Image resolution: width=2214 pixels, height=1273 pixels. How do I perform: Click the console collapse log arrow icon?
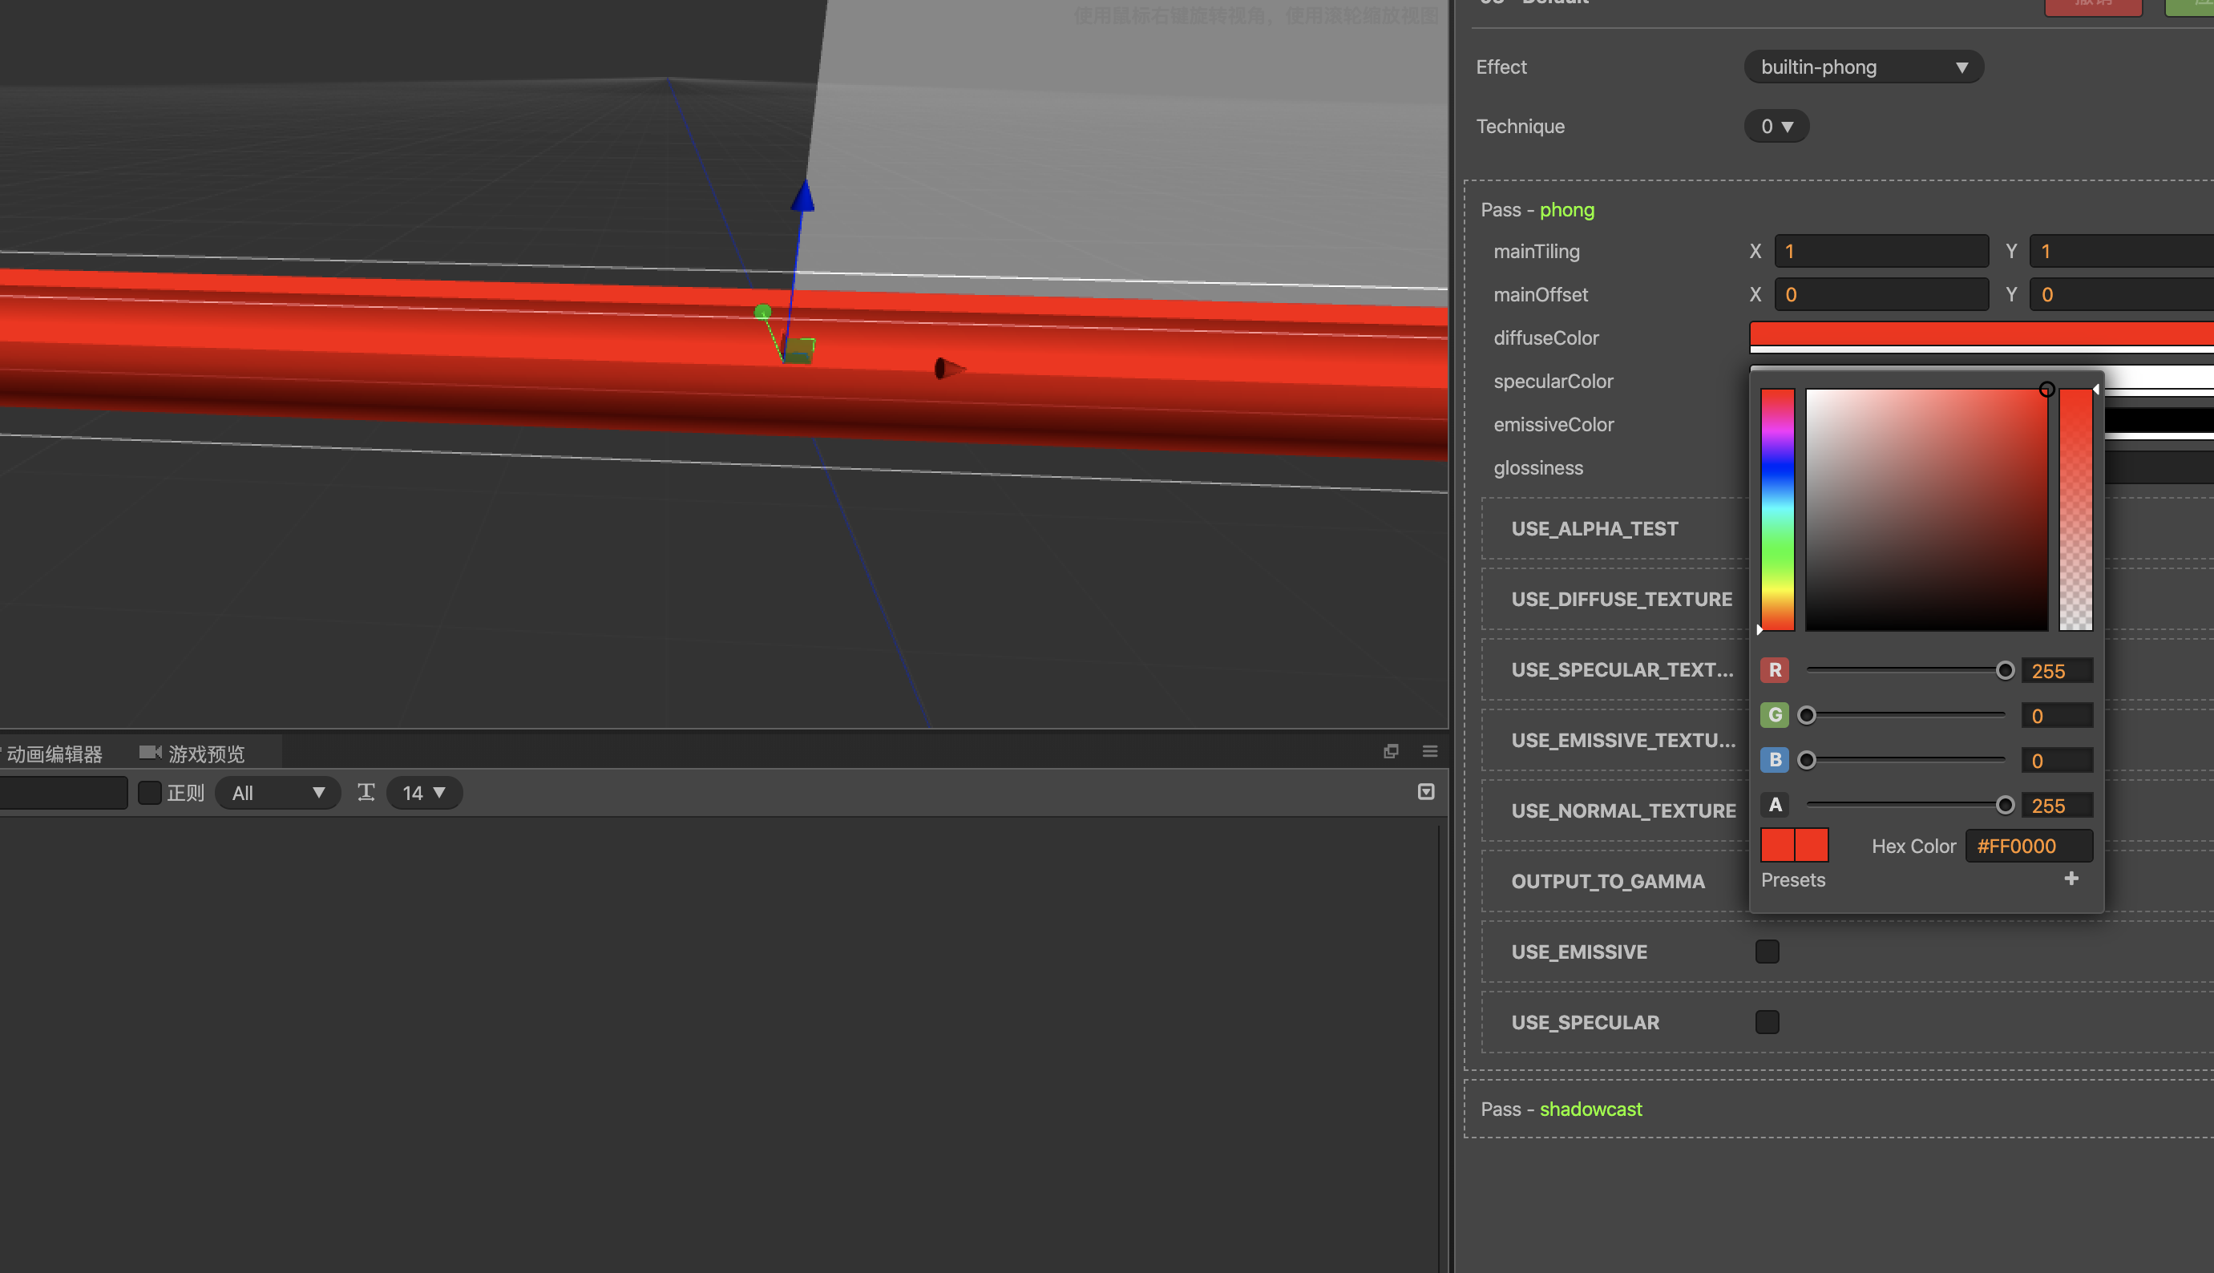click(1425, 792)
